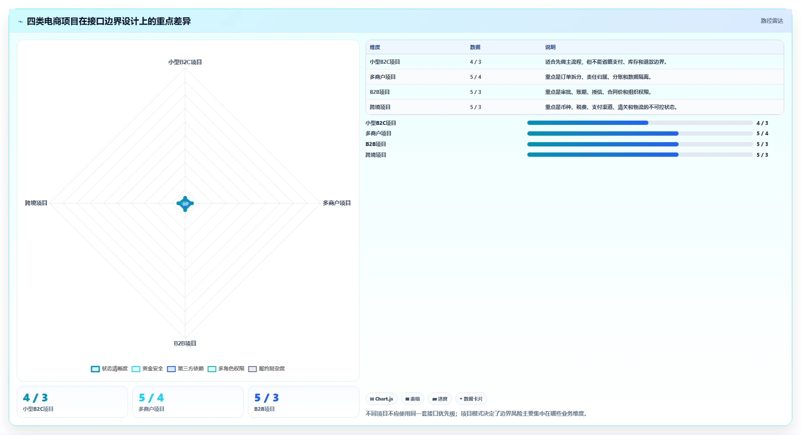The height and width of the screenshot is (435, 801).
Task: Select the 维度 column header
Action: tap(375, 47)
